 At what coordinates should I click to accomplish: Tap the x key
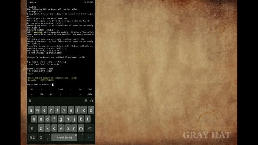(x=48, y=128)
